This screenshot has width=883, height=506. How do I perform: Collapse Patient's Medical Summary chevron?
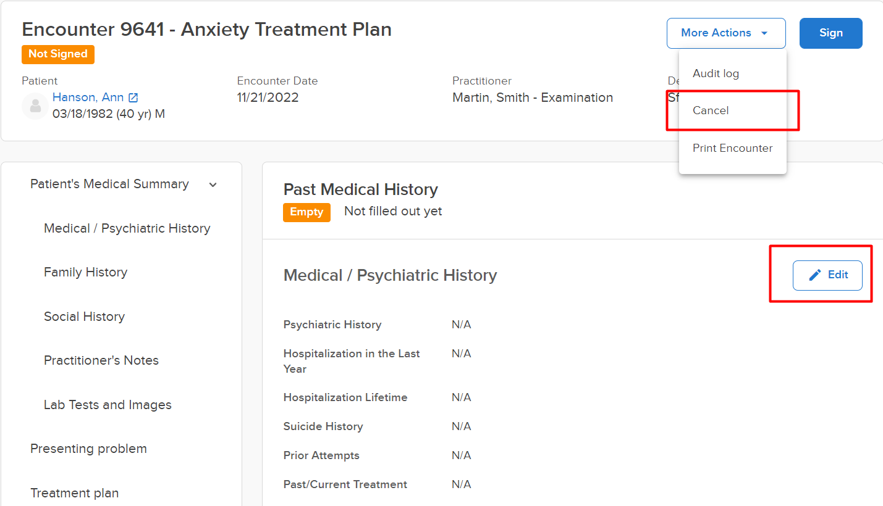click(x=213, y=185)
